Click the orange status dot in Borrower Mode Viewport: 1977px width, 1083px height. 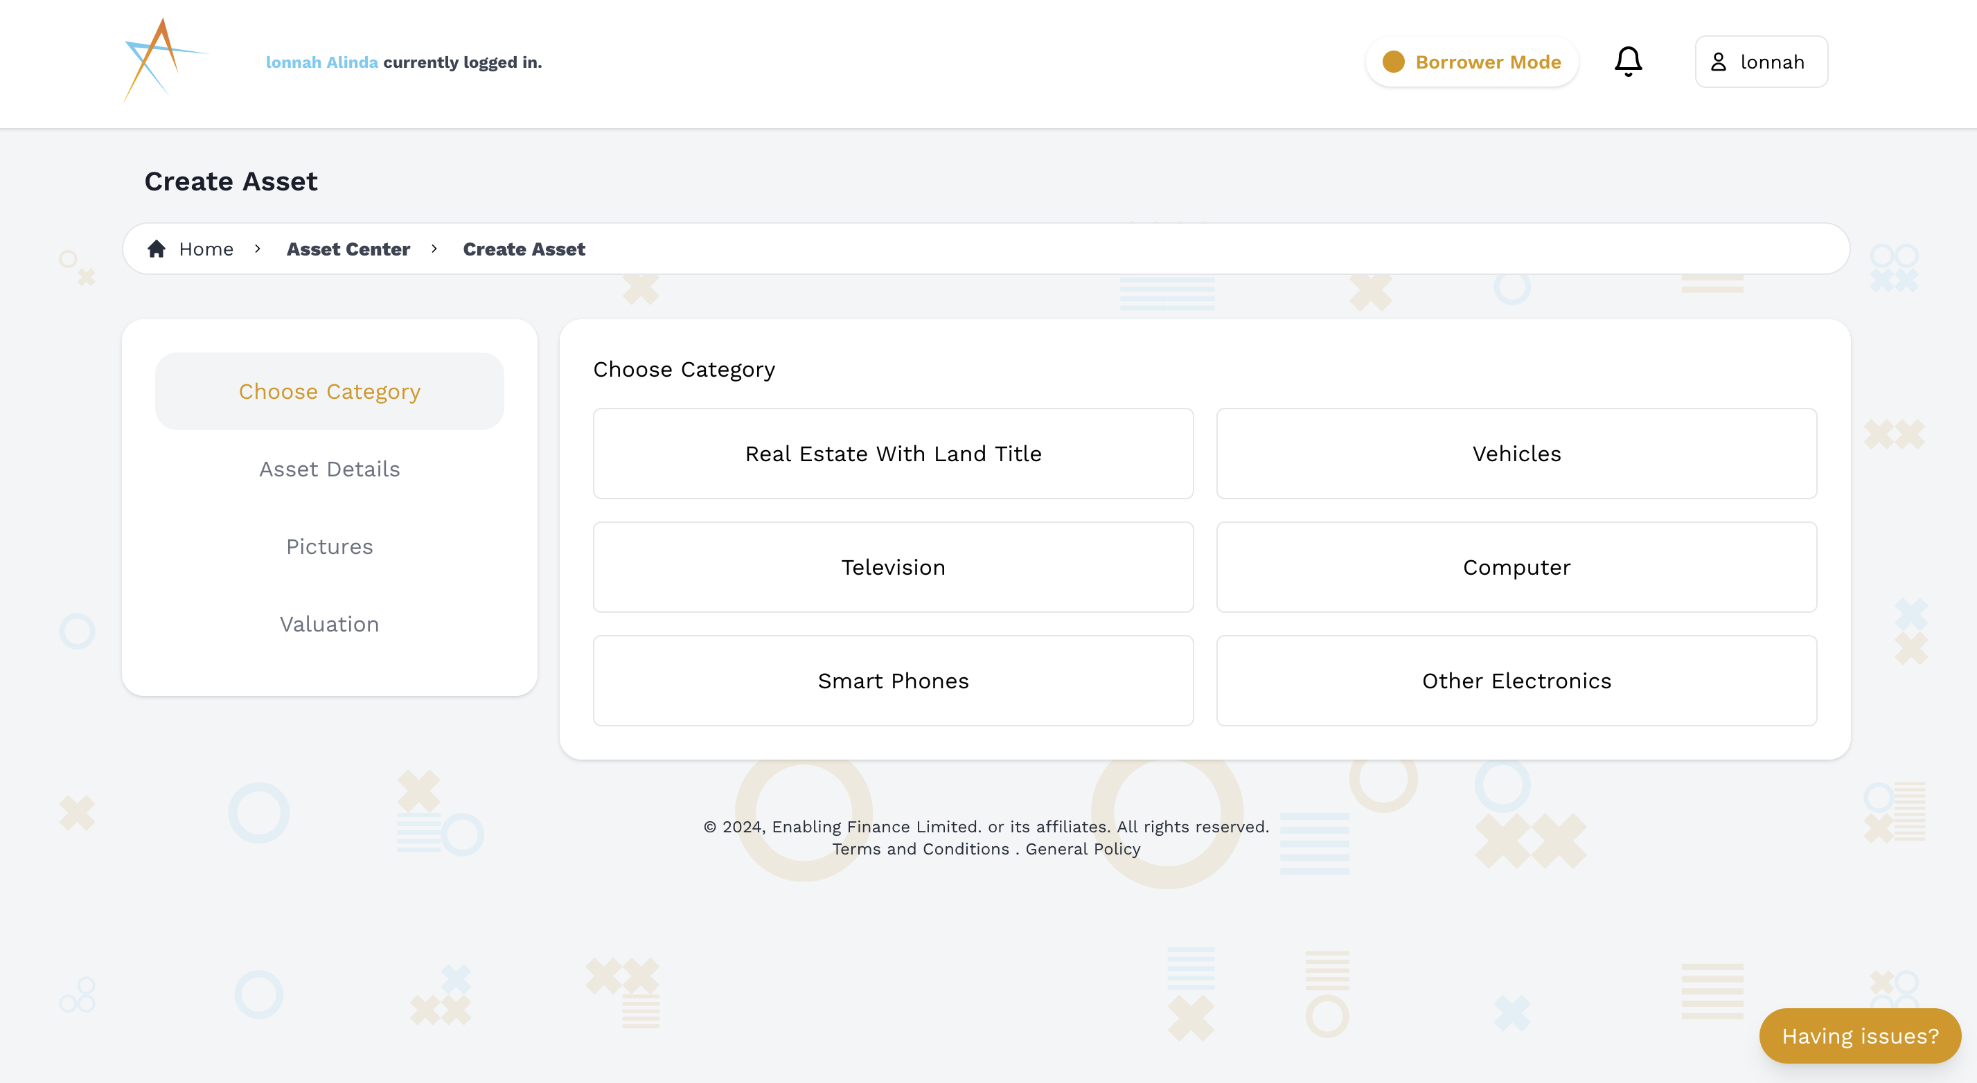pyautogui.click(x=1393, y=62)
